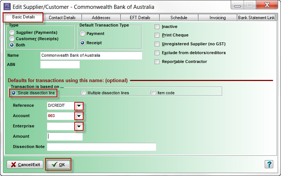Confirm changes with the OK button
The width and height of the screenshot is (281, 176).
click(x=58, y=164)
